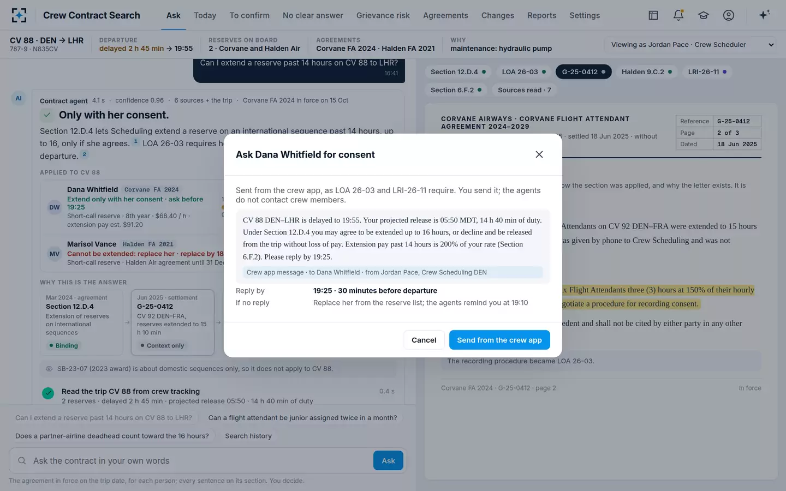Click the green check beside Read the trip

click(x=48, y=393)
